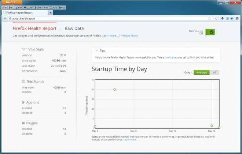Toggle the Data Sharing switch
Screen dimensions: 242x154
tap(210, 32)
